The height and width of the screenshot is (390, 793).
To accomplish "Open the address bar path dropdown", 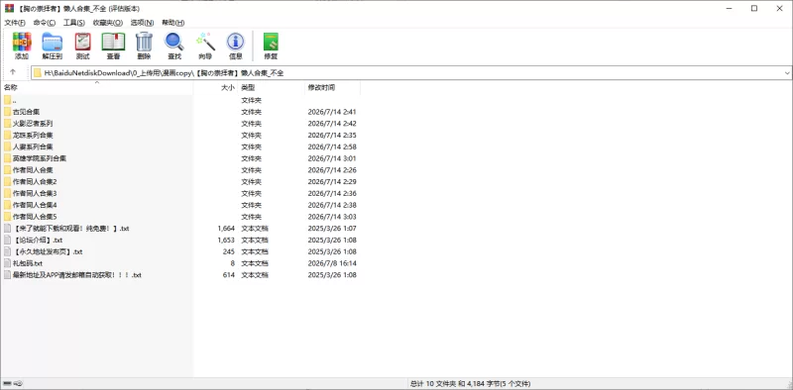I will pos(787,72).
